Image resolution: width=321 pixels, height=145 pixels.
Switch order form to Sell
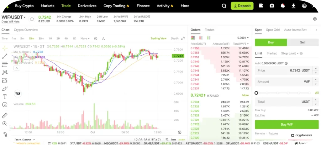coord(303,42)
